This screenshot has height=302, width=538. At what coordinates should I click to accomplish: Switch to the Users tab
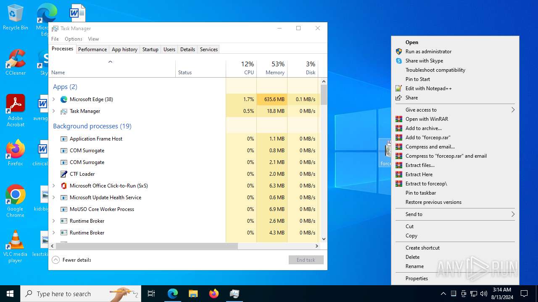tap(169, 49)
